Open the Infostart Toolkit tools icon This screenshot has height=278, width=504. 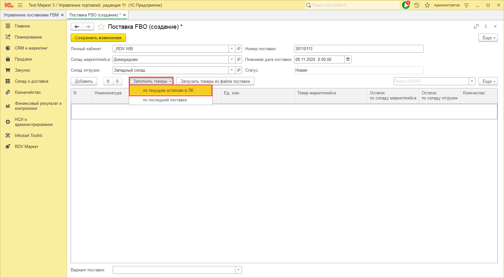(8, 135)
